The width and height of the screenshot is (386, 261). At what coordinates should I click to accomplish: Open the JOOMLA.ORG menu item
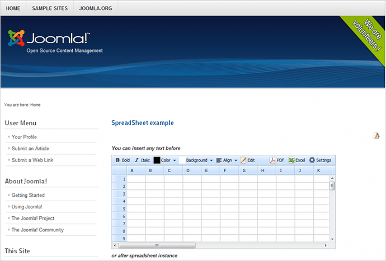[x=96, y=8]
